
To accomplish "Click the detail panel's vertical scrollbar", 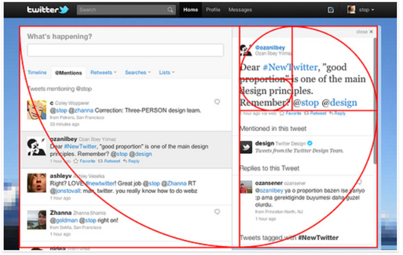I will tap(375, 101).
